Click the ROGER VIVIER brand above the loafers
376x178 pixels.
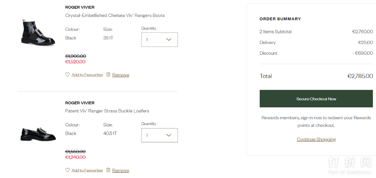click(x=80, y=103)
